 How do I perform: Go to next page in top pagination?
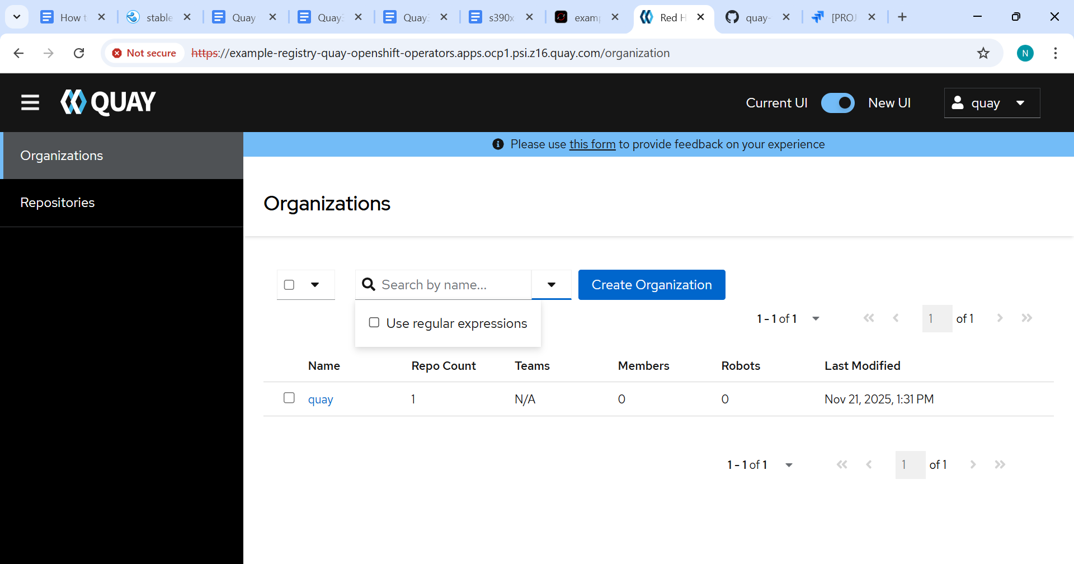(1000, 318)
